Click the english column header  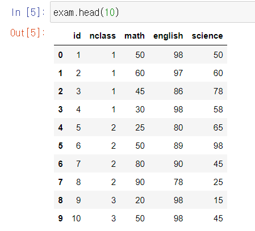[x=168, y=36]
